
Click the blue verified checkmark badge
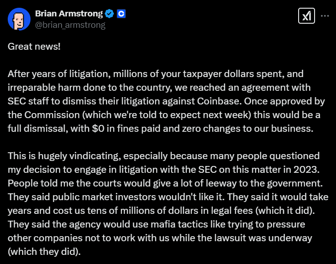109,14
